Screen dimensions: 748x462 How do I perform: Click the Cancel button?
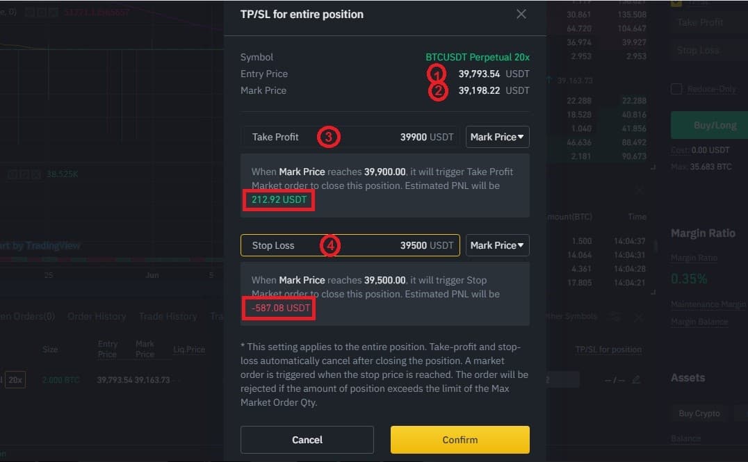(307, 440)
